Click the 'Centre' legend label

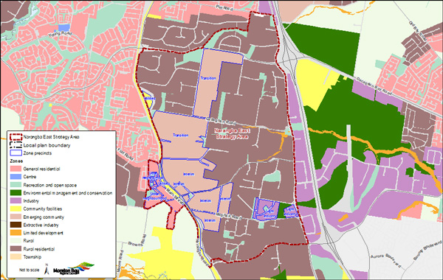30,177
